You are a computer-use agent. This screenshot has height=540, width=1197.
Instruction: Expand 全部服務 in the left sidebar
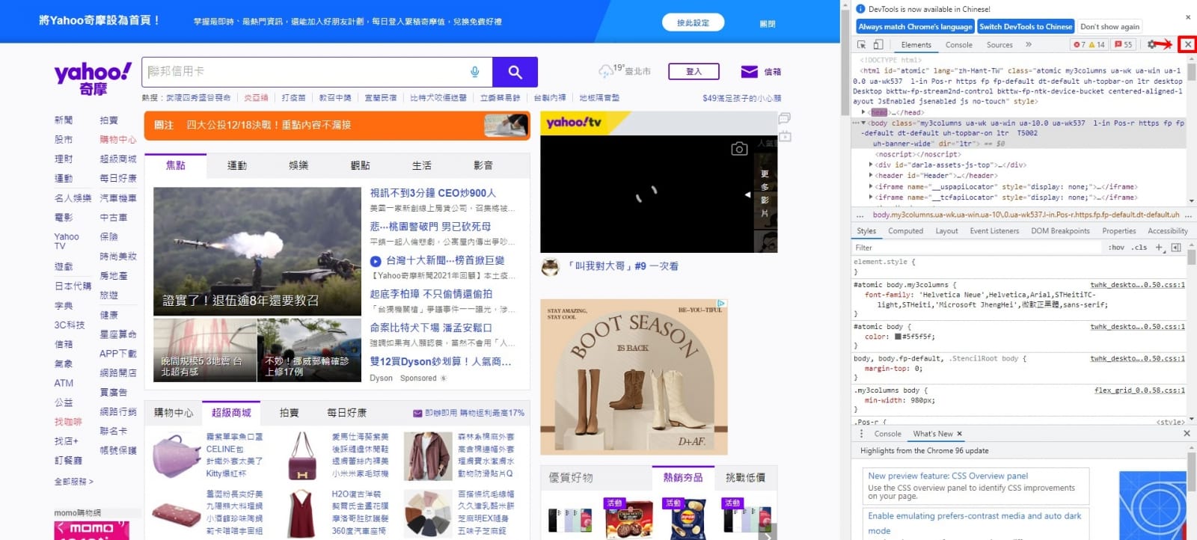[x=73, y=482]
